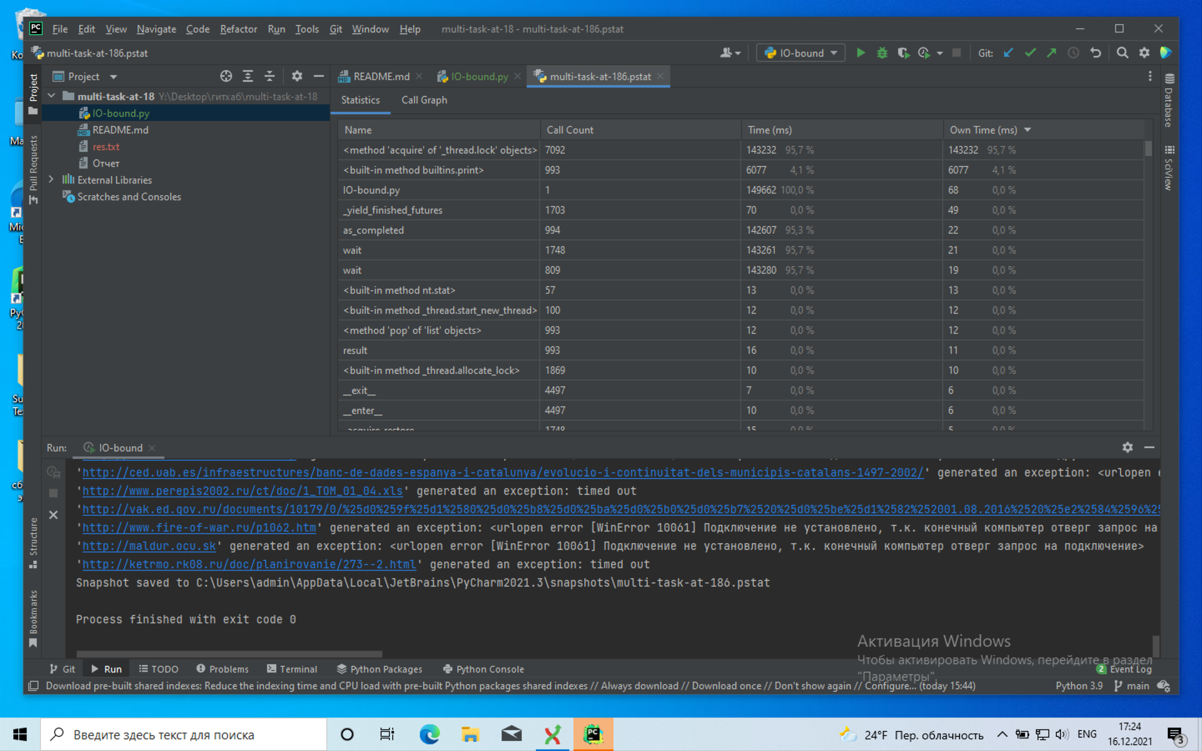The image size is (1202, 751).
Task: Toggle the Bookmarks tool window sidebar
Action: [x=33, y=617]
